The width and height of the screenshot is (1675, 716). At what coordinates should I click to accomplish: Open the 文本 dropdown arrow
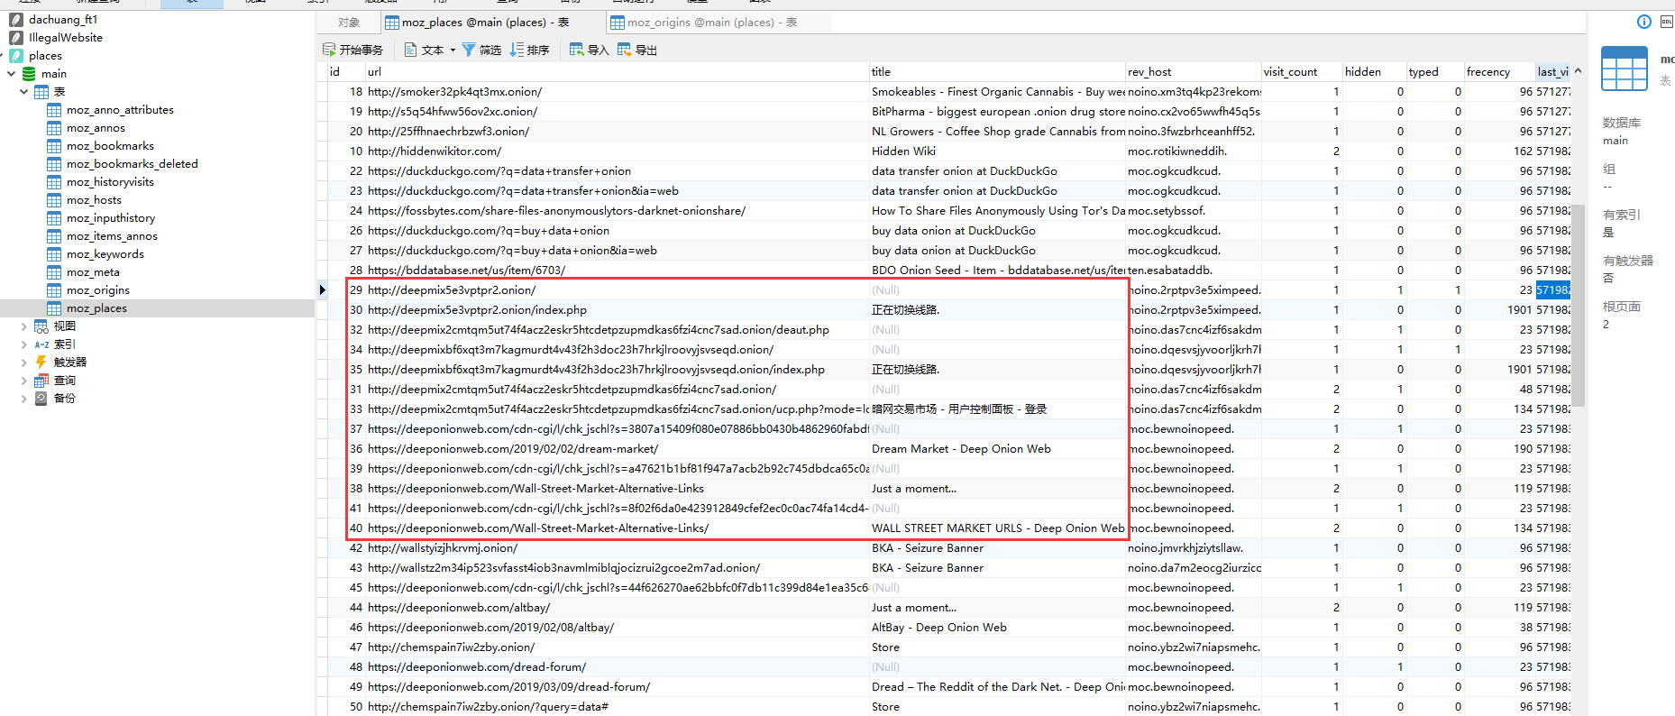click(452, 50)
